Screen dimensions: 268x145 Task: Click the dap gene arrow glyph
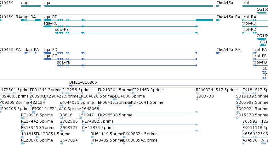tap(31, 6)
